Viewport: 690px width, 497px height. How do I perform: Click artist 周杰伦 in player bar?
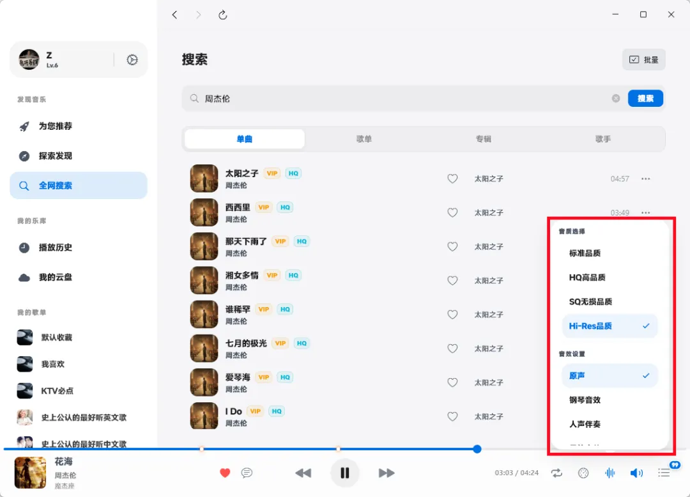tap(65, 475)
